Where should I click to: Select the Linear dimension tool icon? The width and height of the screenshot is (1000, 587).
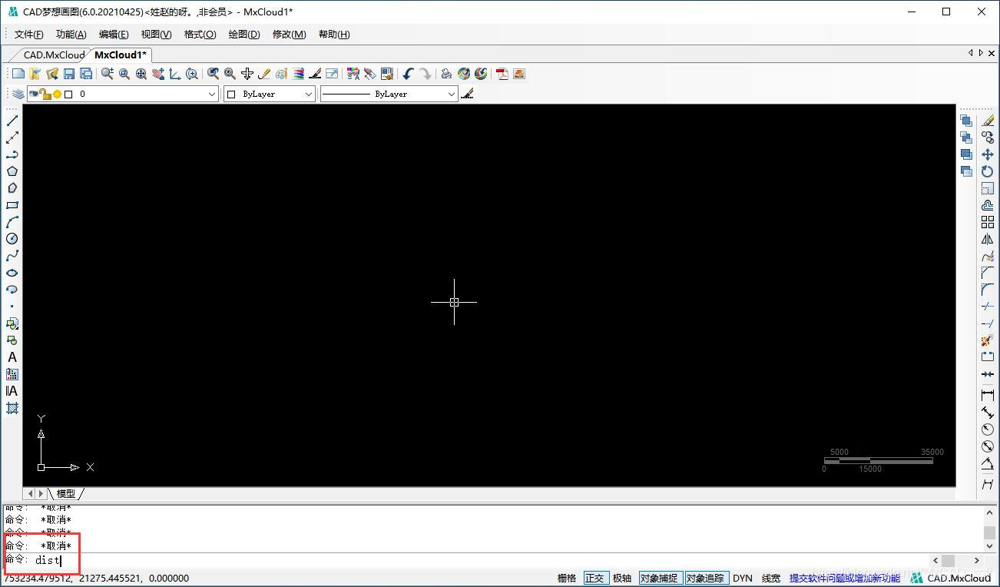pyautogui.click(x=988, y=395)
